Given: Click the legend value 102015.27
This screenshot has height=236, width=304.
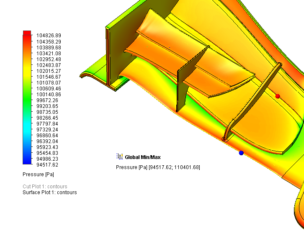Looking at the screenshot, I should click(49, 71).
